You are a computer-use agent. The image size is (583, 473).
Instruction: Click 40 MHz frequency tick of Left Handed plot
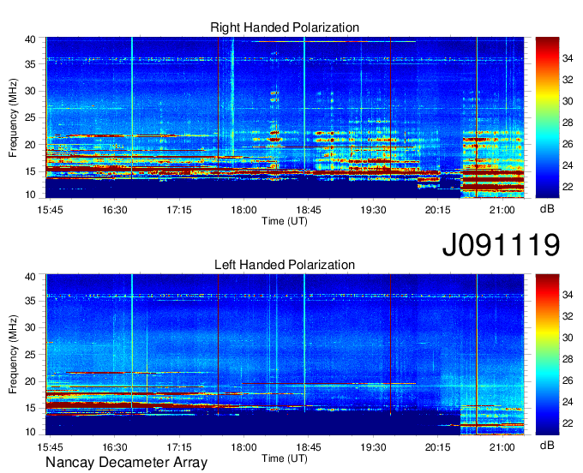(x=30, y=277)
